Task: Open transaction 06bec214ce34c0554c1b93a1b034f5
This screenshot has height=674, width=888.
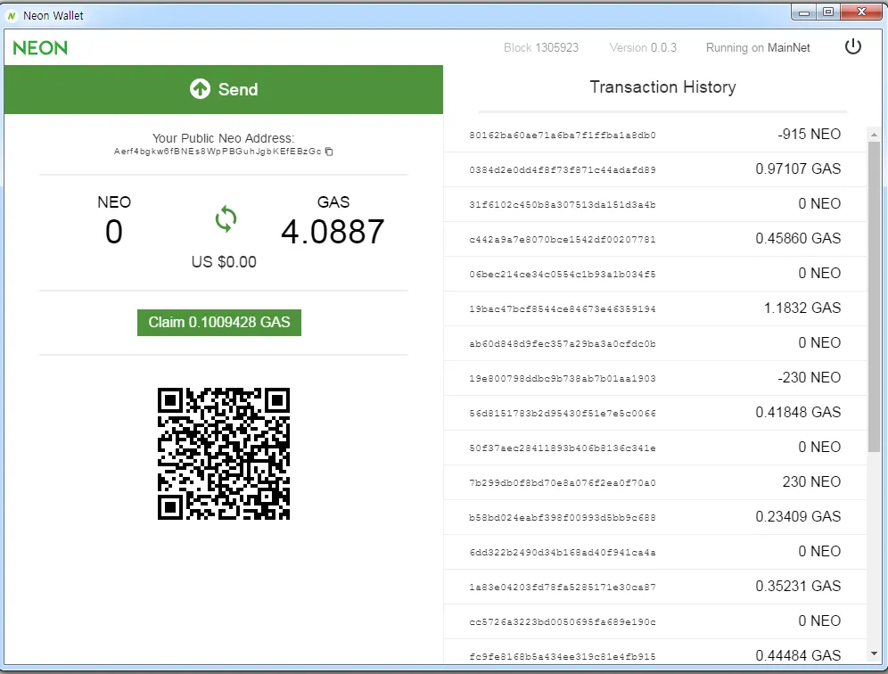Action: coord(563,274)
